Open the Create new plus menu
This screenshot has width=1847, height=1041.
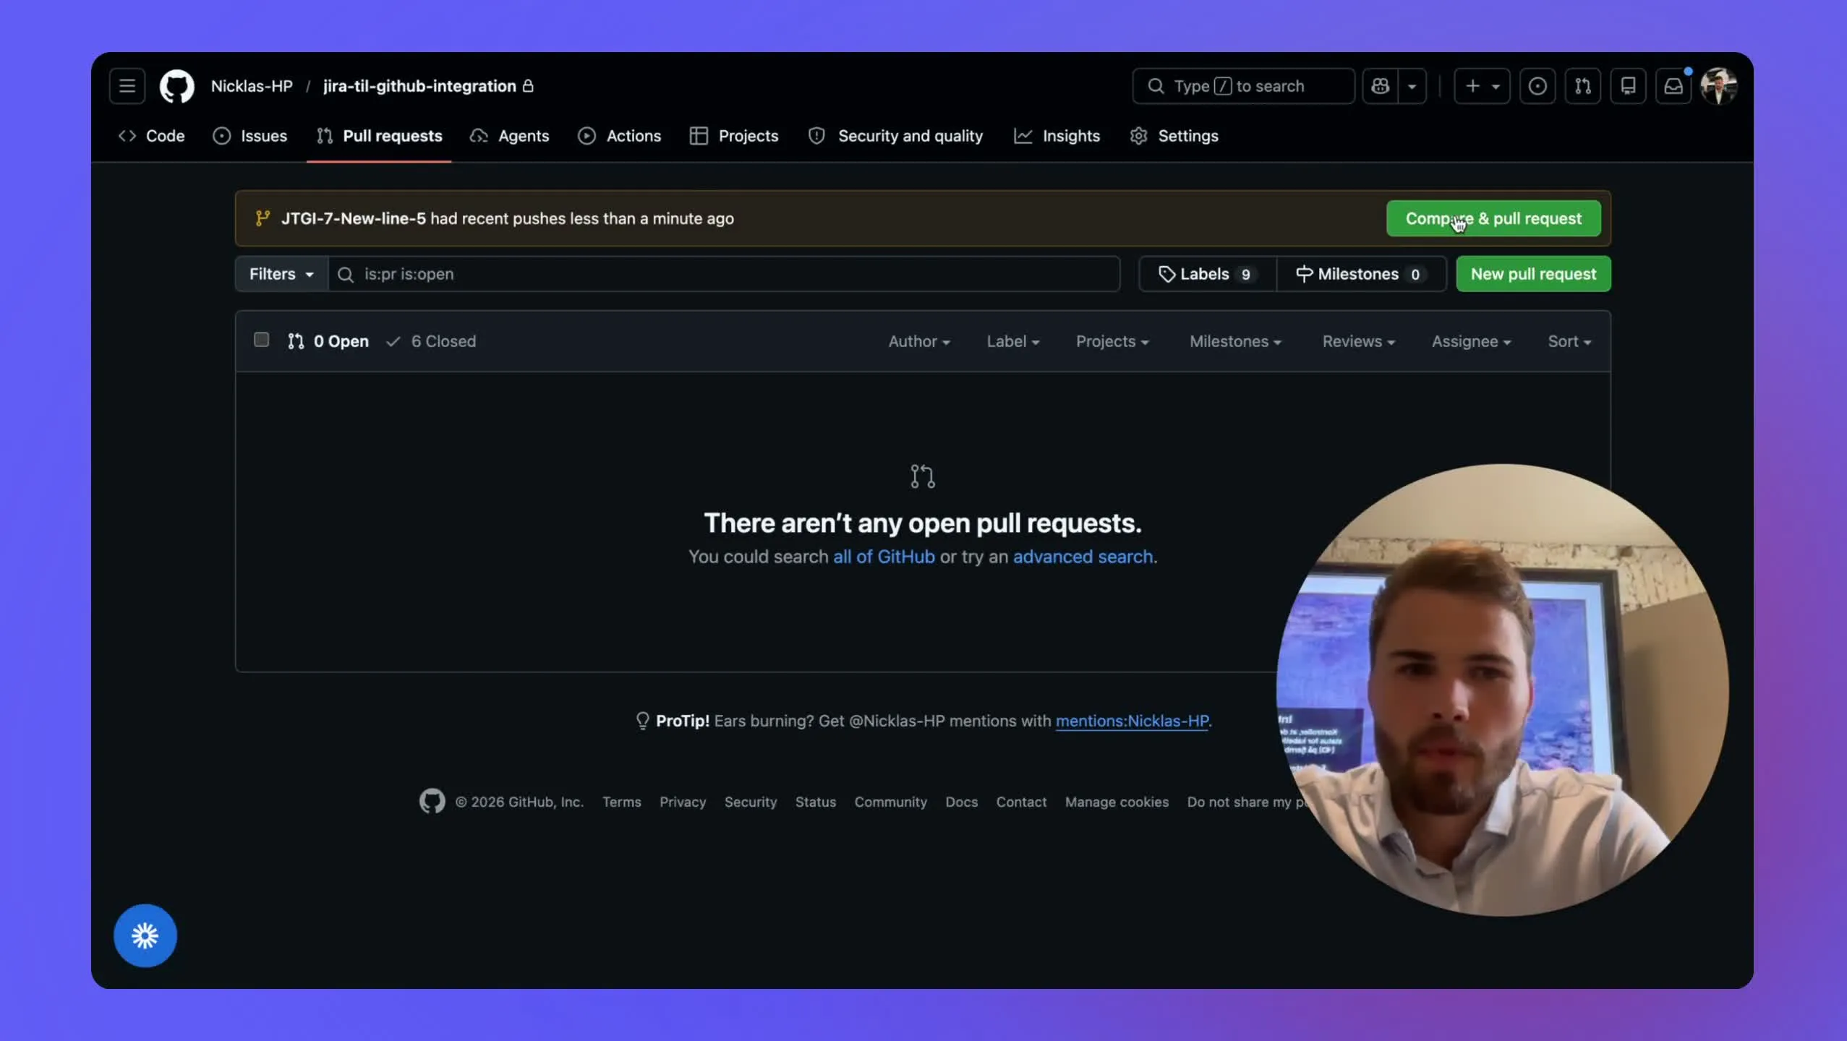(x=1482, y=86)
